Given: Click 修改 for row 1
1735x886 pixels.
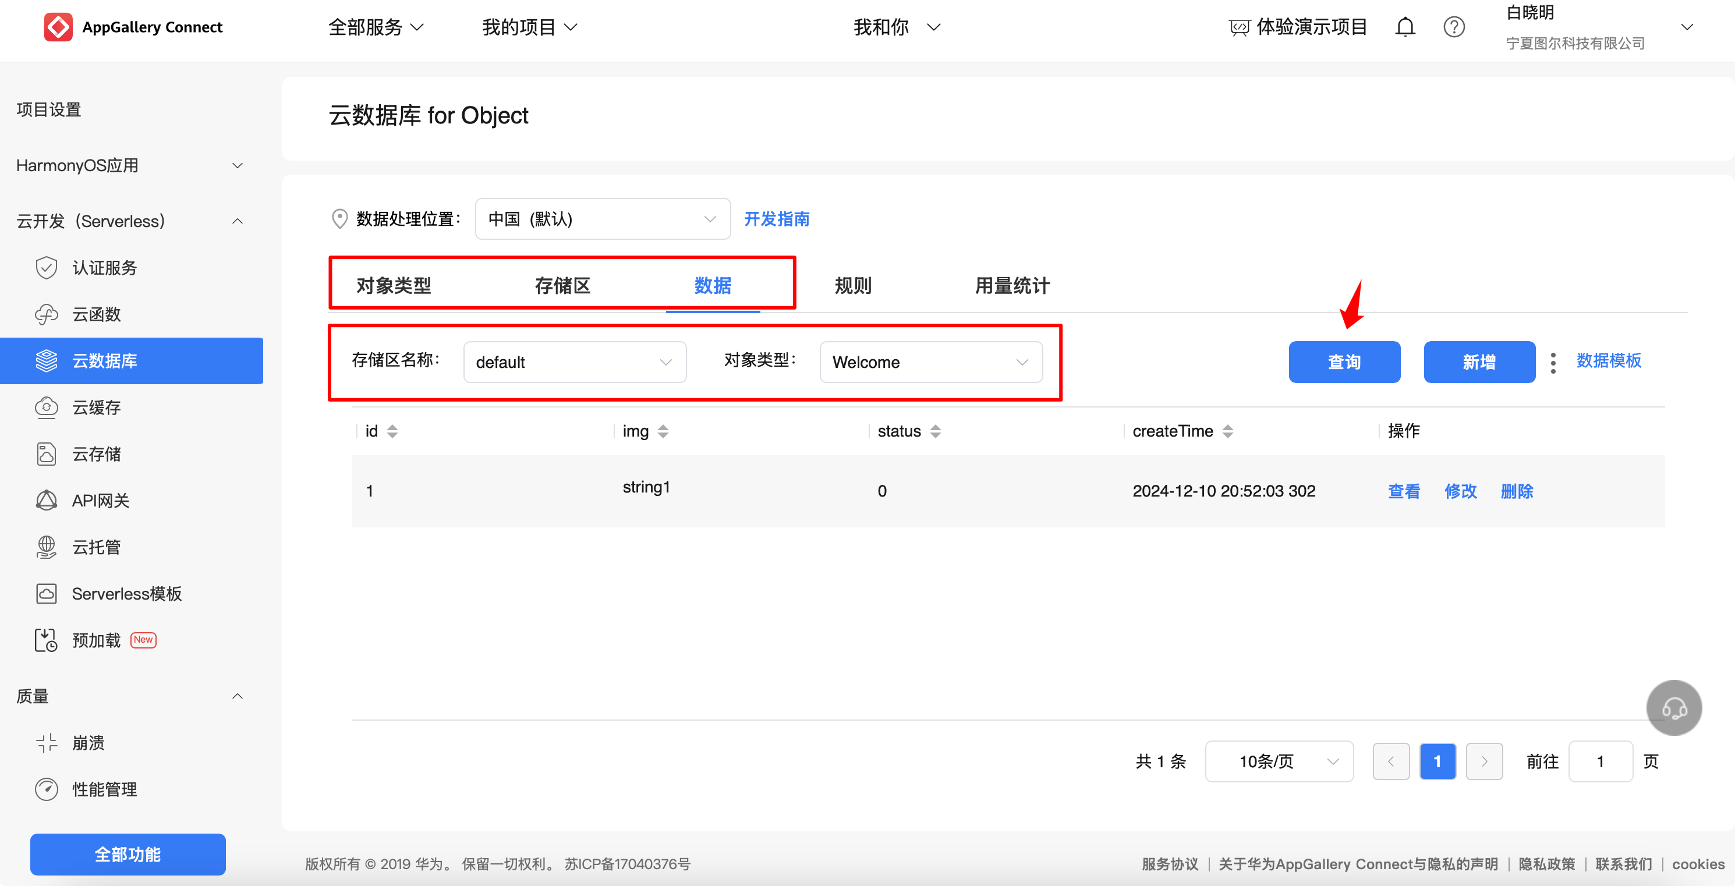Looking at the screenshot, I should (x=1460, y=491).
